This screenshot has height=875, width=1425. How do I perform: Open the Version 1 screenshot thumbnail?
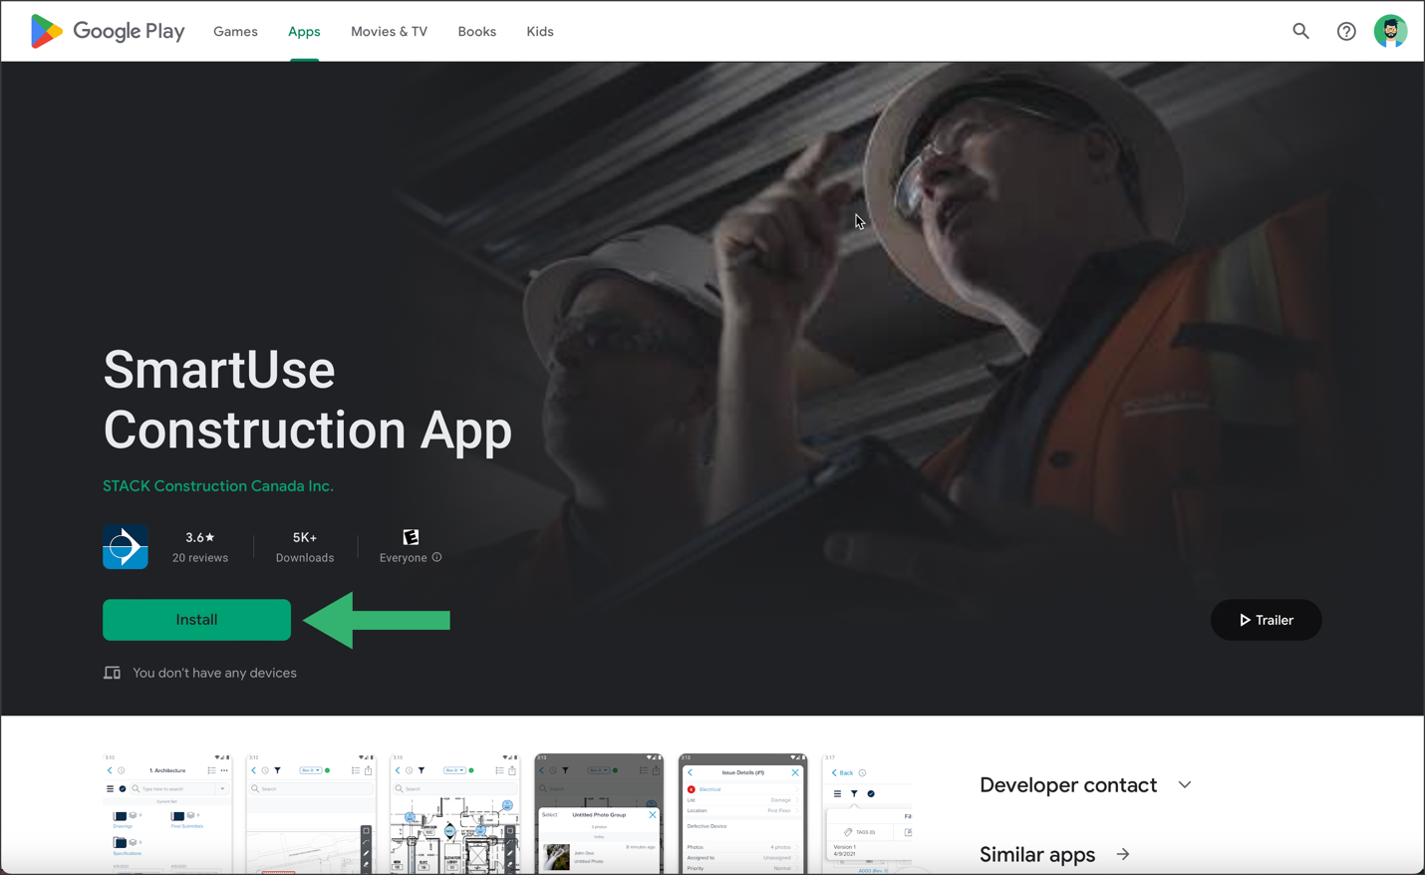pos(867,814)
